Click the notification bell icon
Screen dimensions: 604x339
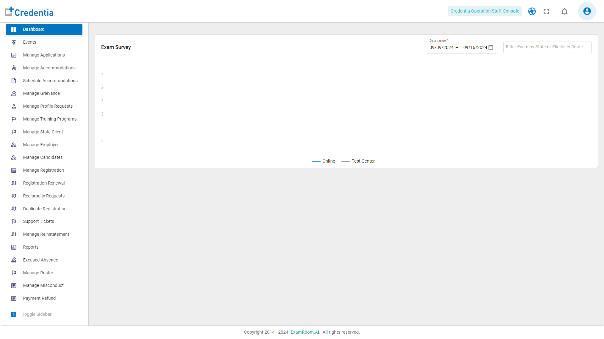tap(564, 12)
